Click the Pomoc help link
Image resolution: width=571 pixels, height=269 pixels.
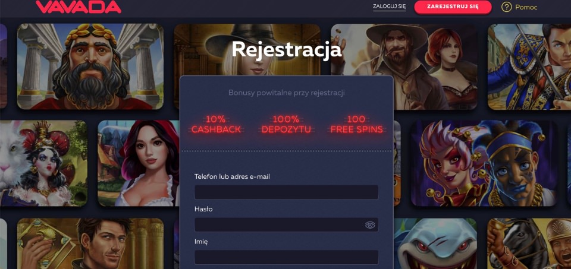[x=526, y=7]
